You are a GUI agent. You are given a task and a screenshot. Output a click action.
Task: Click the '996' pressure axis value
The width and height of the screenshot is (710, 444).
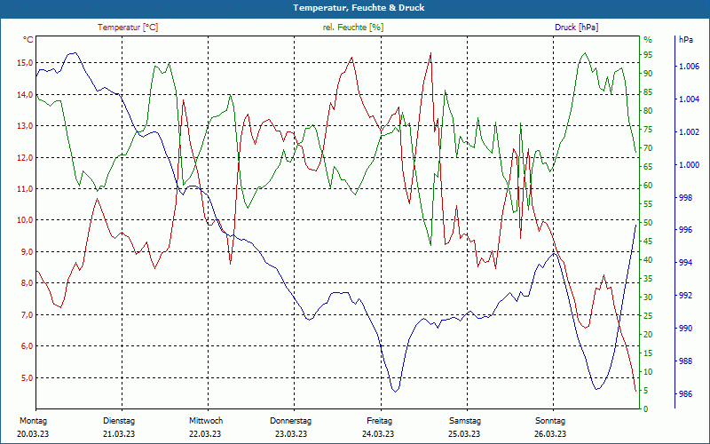click(685, 230)
